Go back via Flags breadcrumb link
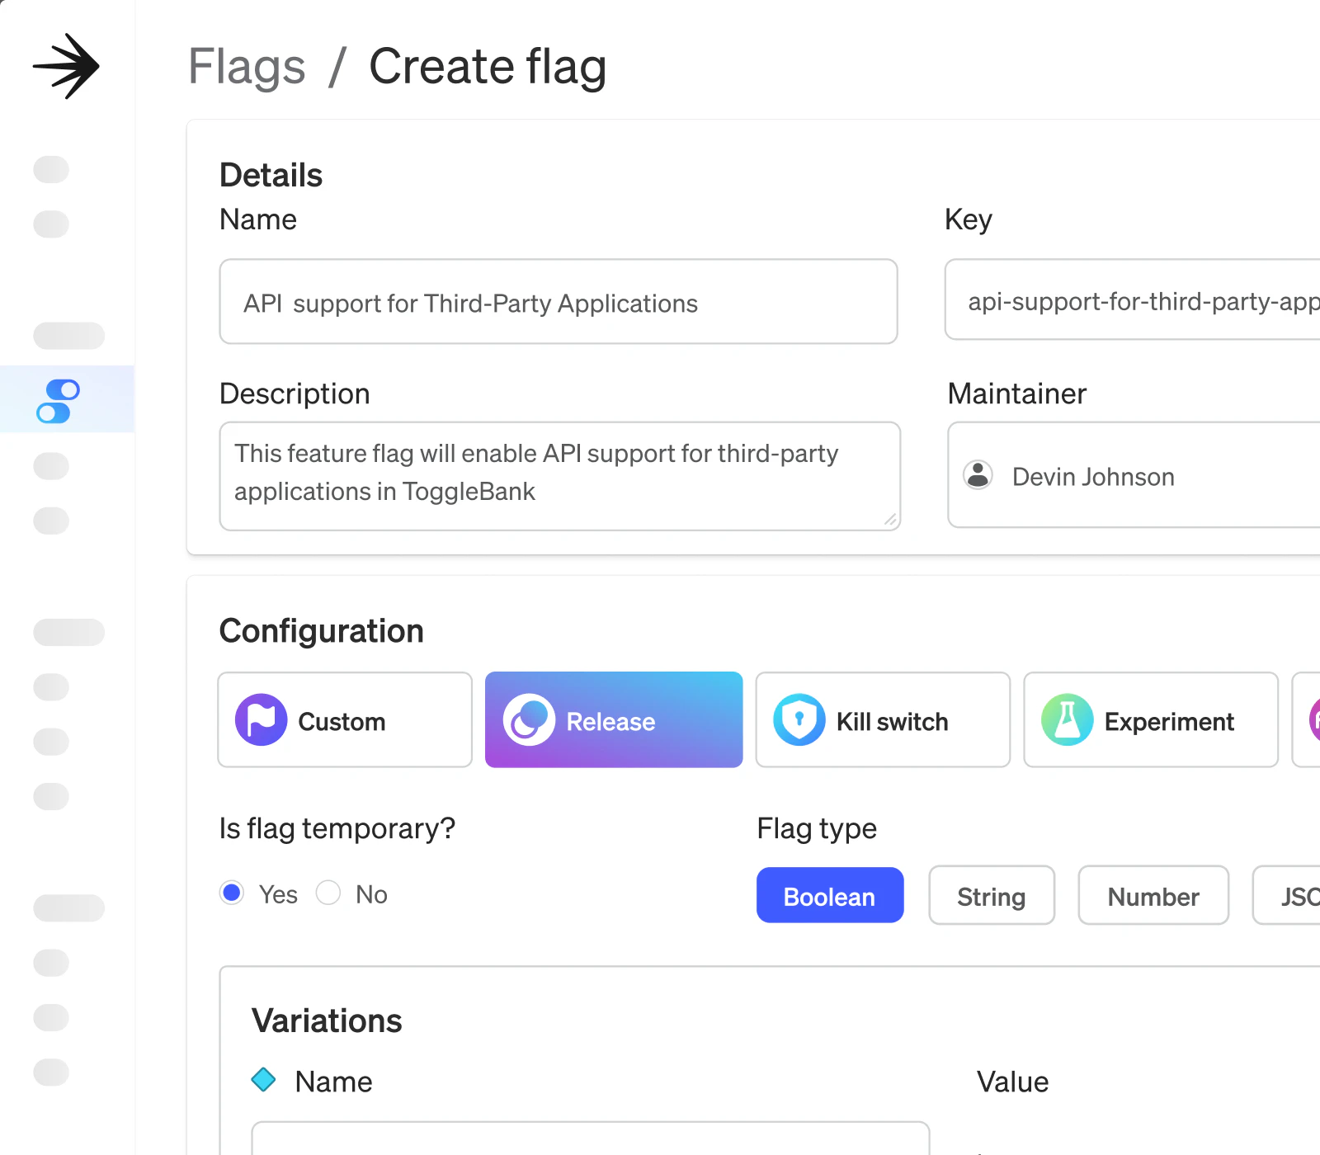 (x=247, y=66)
